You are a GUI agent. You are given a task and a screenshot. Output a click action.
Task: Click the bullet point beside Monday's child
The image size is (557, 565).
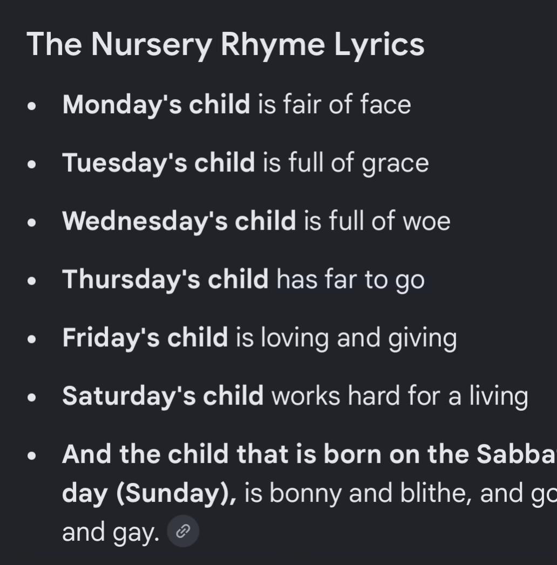pos(32,106)
